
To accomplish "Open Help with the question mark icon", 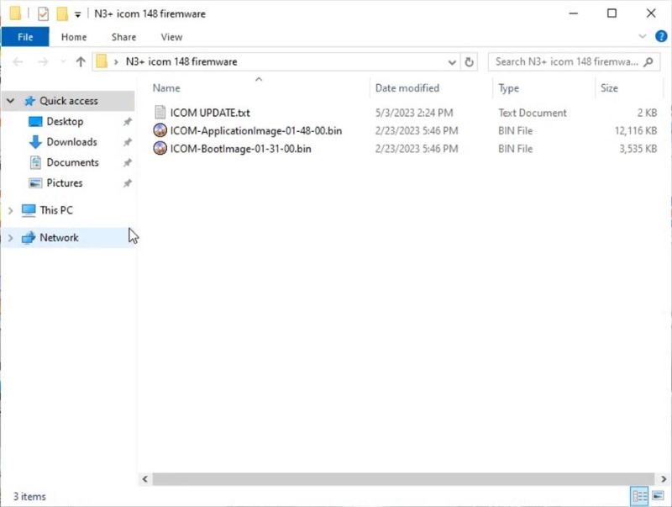I will point(661,36).
